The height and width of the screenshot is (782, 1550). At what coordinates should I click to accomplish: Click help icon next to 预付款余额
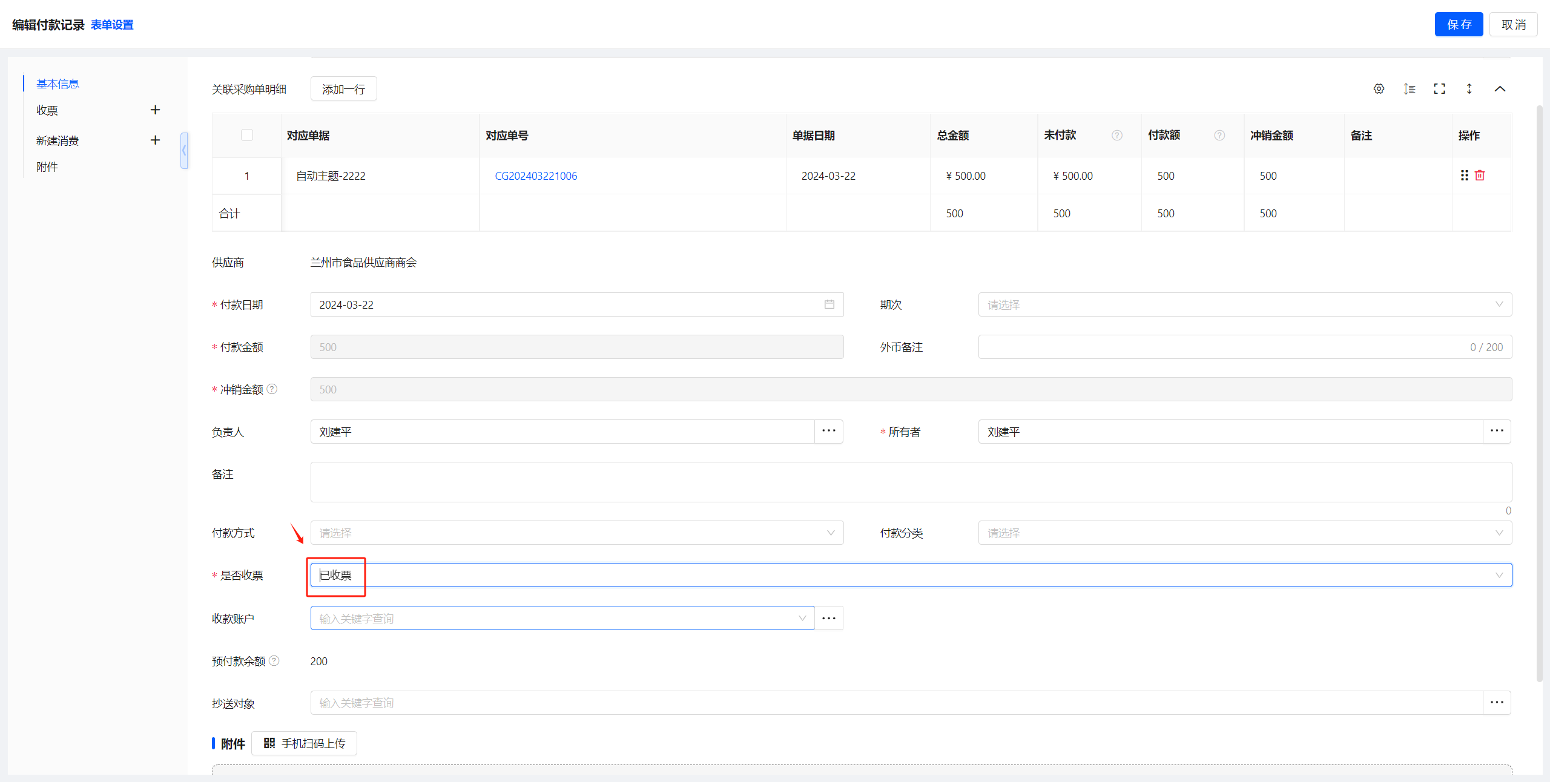[x=274, y=661]
